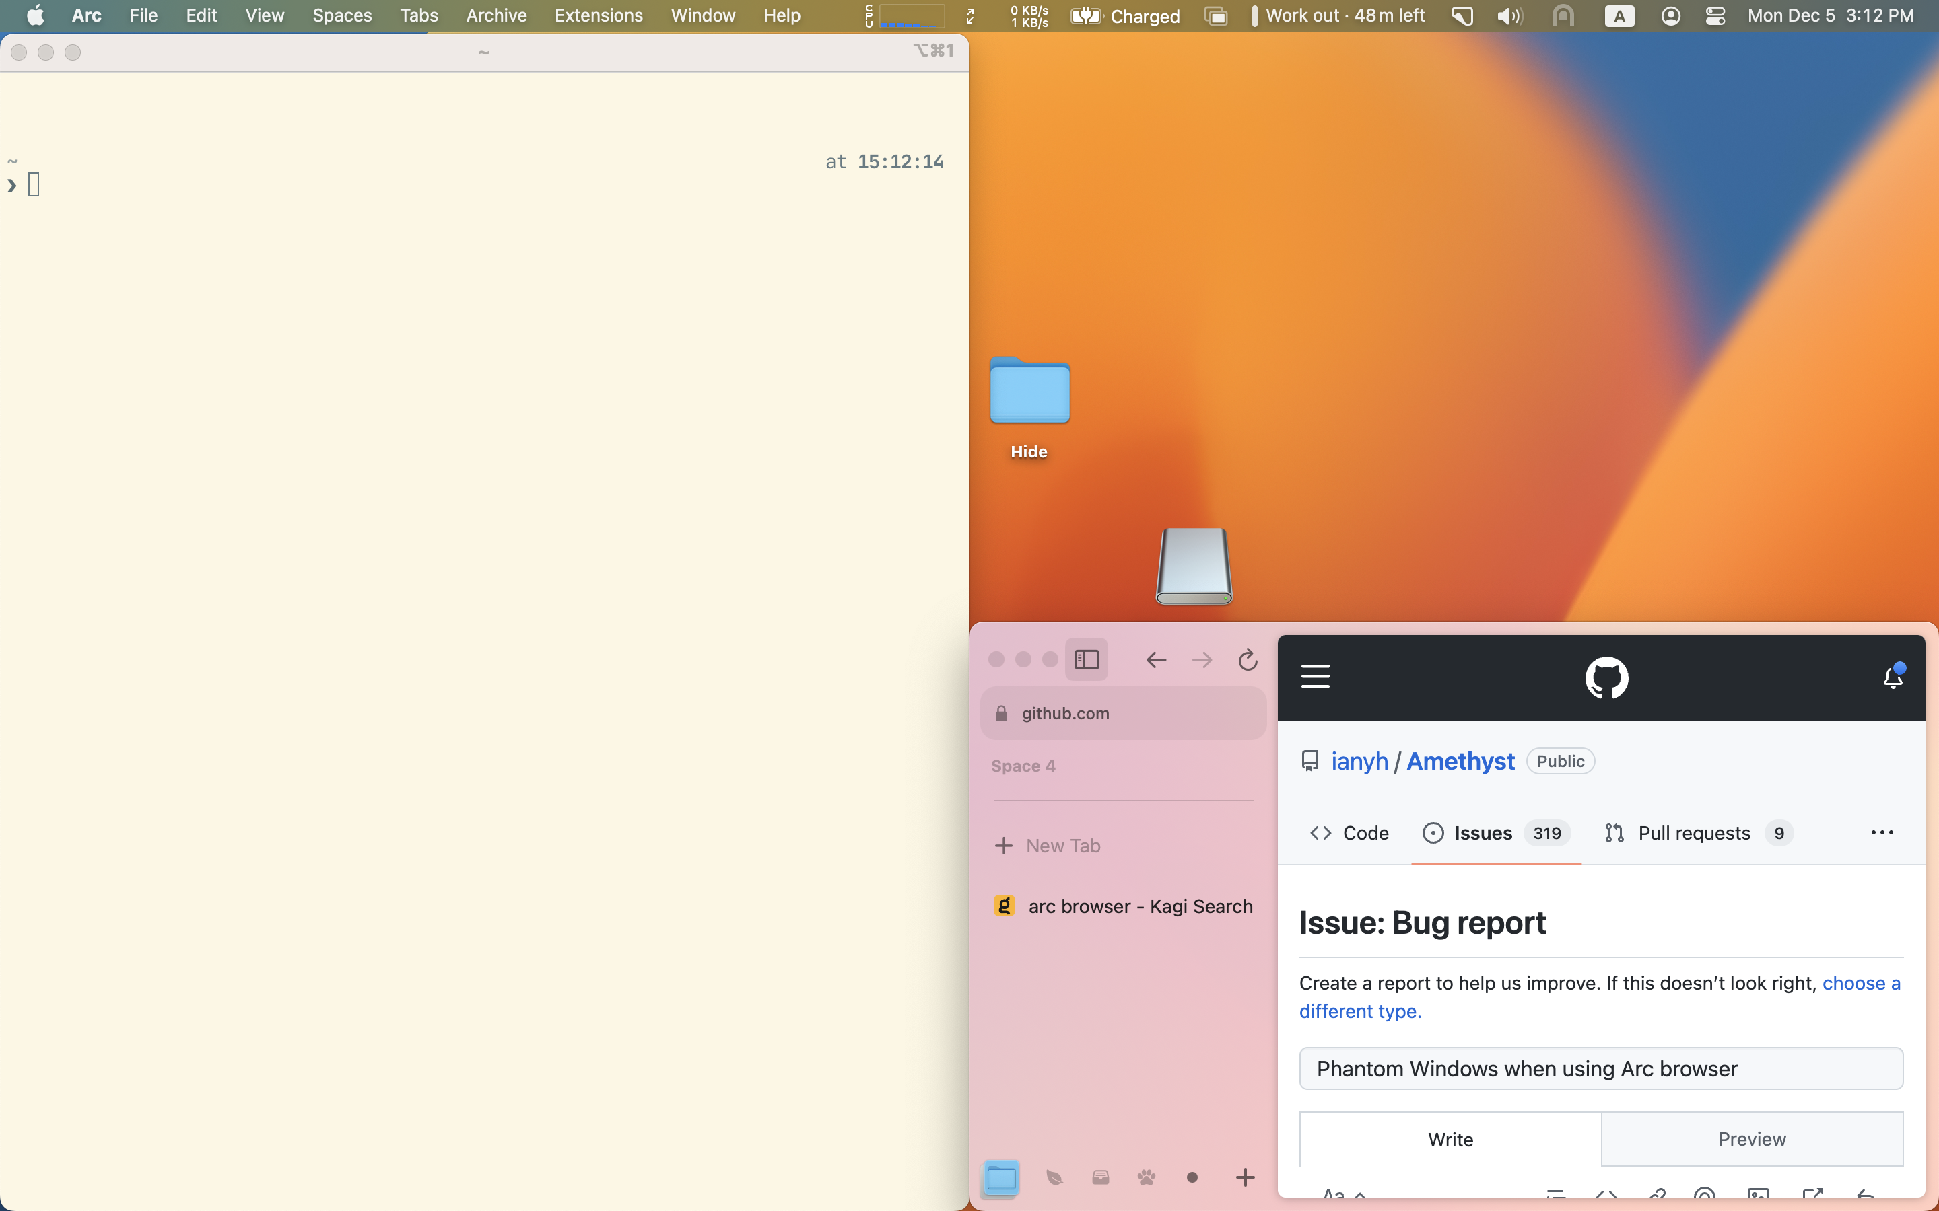Open the Issues repository tab
The height and width of the screenshot is (1211, 1939).
click(1496, 833)
